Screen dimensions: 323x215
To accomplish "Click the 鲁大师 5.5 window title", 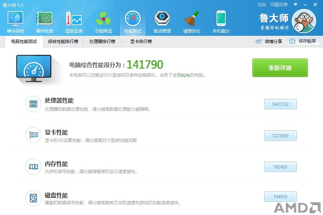I will [13, 5].
